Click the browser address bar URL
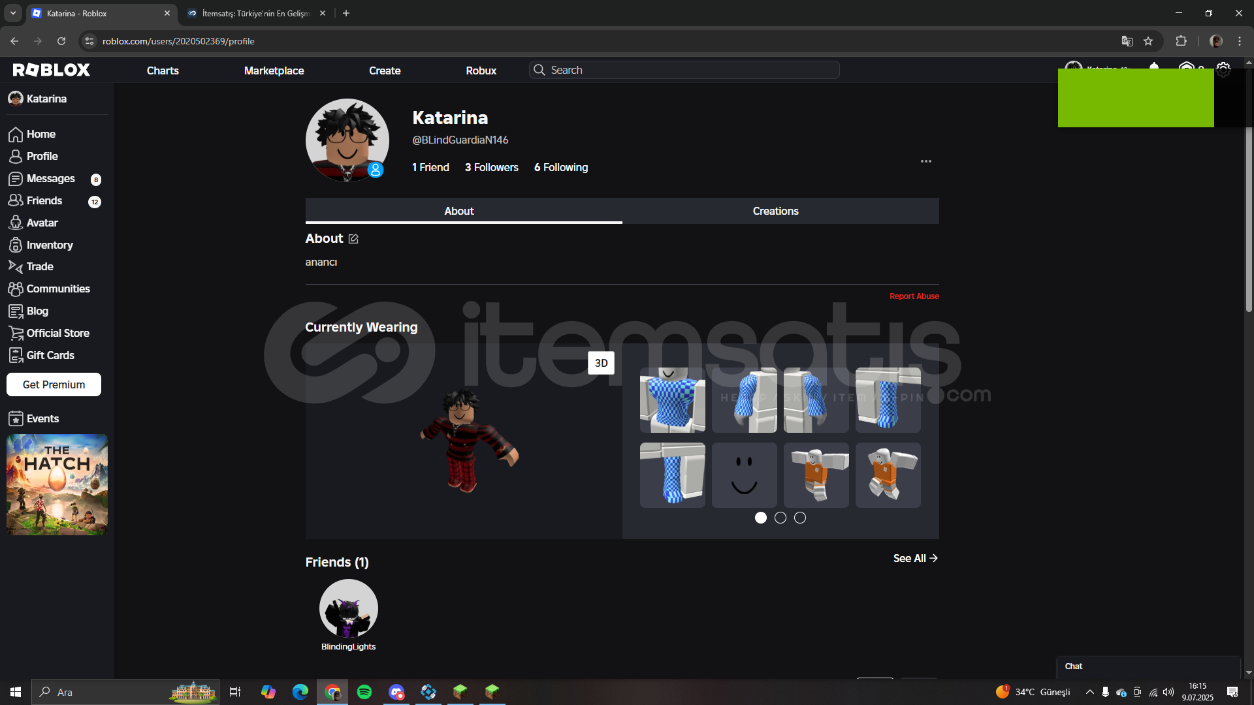This screenshot has height=705, width=1254. pos(178,41)
